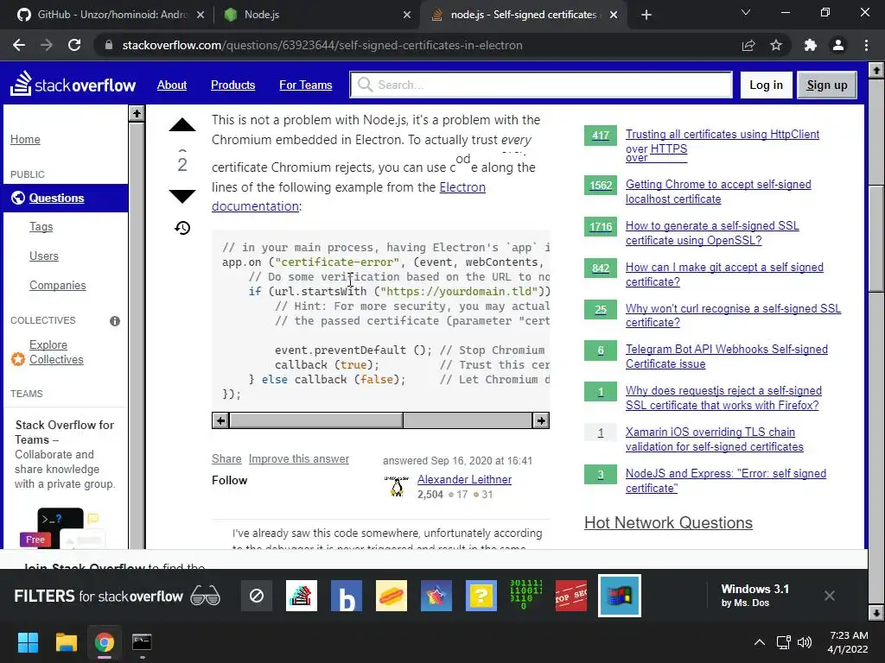Select Questions in the left sidebar
The image size is (885, 663).
[66, 198]
